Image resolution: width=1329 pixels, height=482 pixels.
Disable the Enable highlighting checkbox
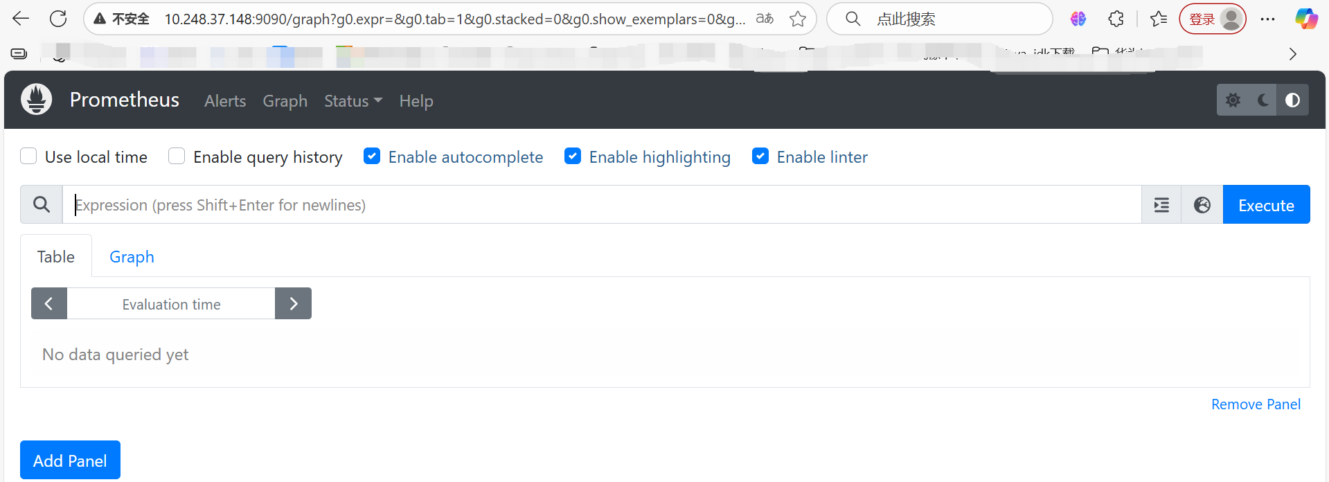573,156
